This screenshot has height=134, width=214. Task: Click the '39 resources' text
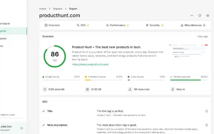click(x=142, y=89)
